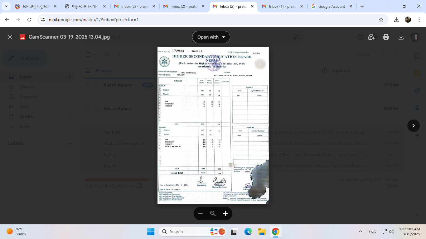Open a new browser tab
The width and height of the screenshot is (426, 239).
tap(362, 6)
